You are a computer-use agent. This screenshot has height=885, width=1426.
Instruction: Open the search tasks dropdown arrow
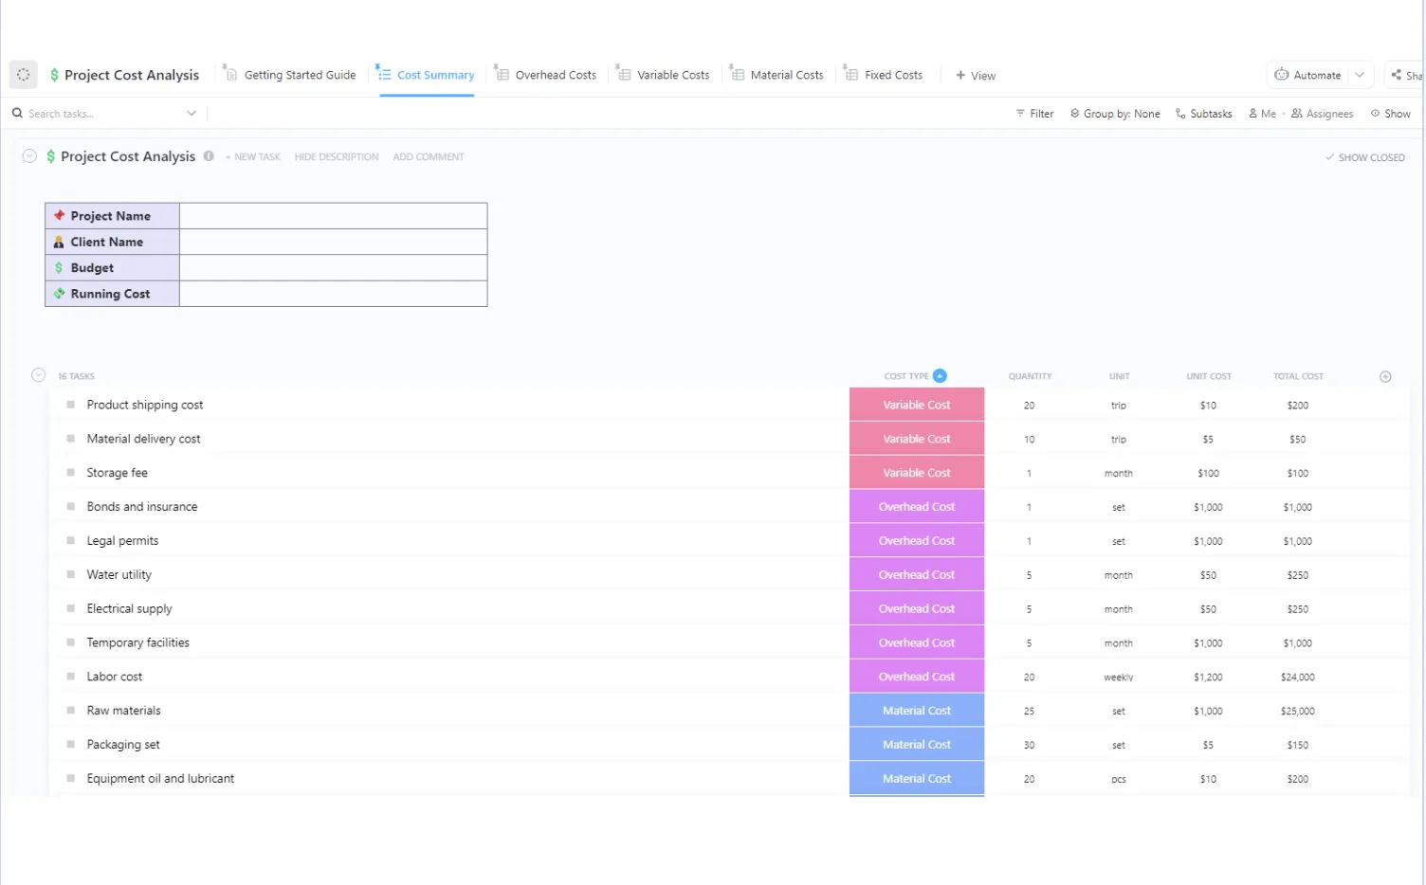[192, 113]
